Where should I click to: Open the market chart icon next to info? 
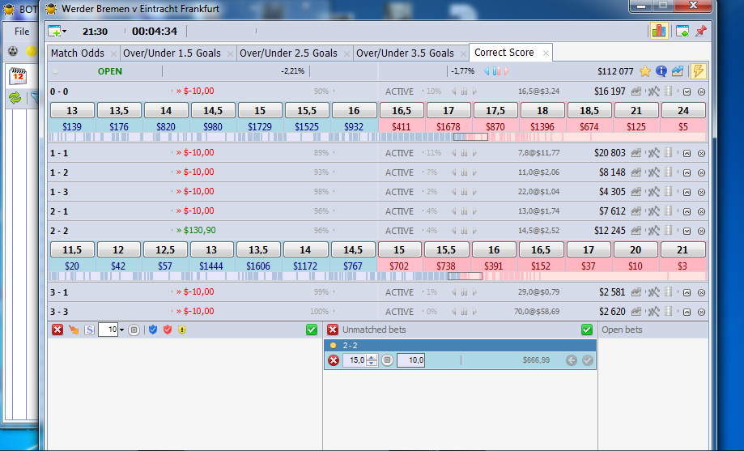point(677,71)
